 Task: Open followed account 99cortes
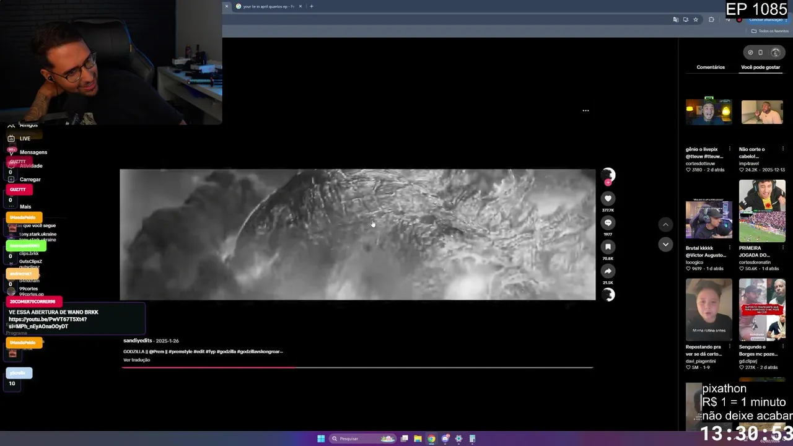(28, 289)
